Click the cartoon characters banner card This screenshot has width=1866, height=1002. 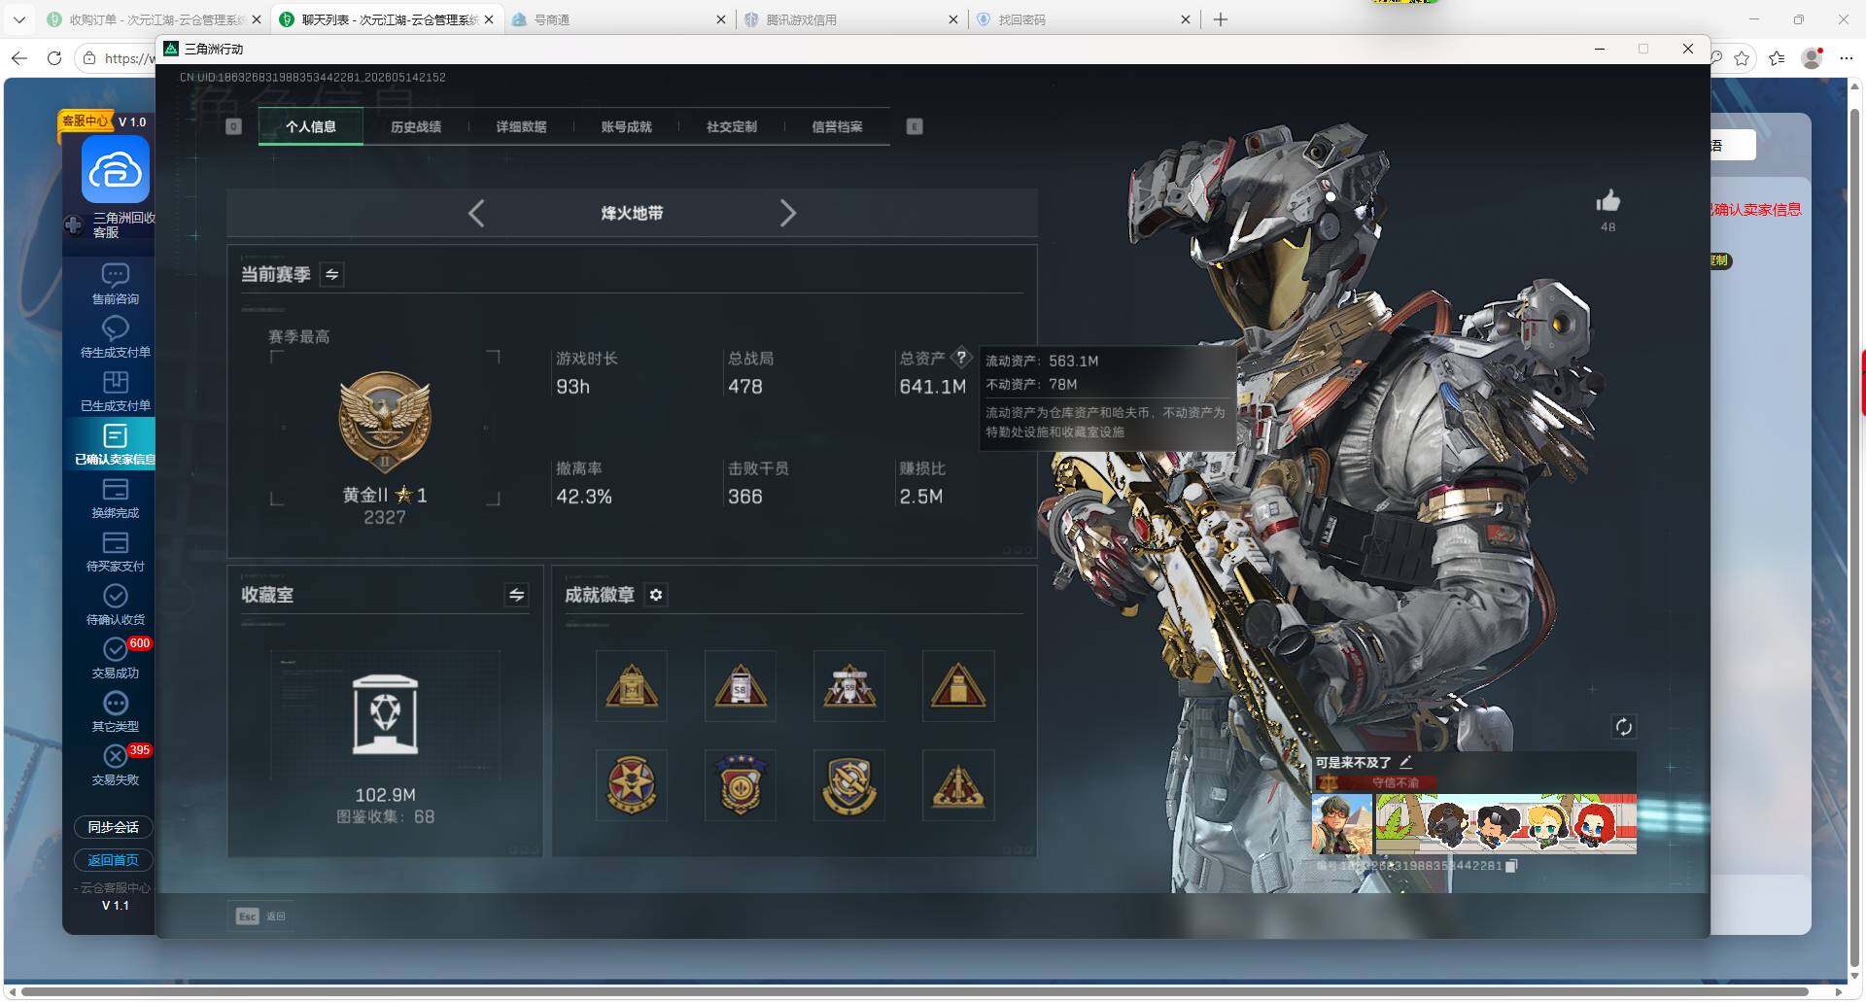1505,824
